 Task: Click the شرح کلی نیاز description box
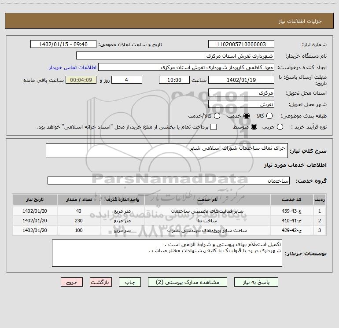[167, 151]
